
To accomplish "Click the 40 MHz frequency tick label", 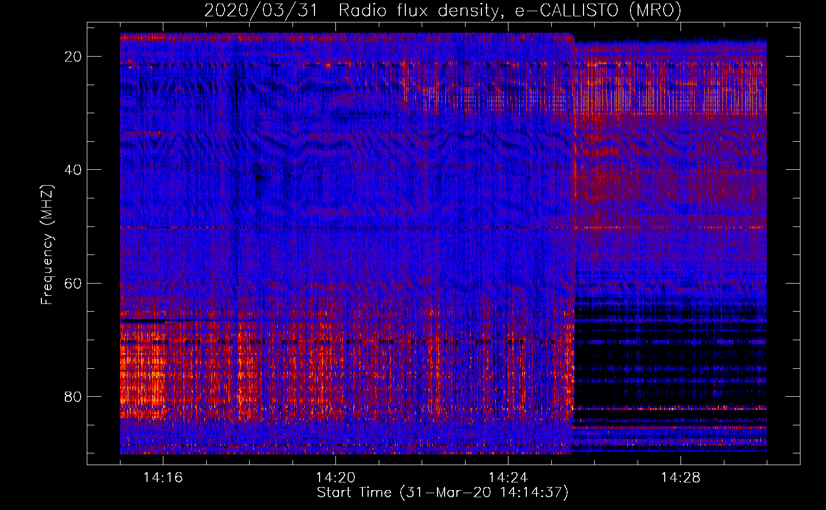I will [x=74, y=170].
